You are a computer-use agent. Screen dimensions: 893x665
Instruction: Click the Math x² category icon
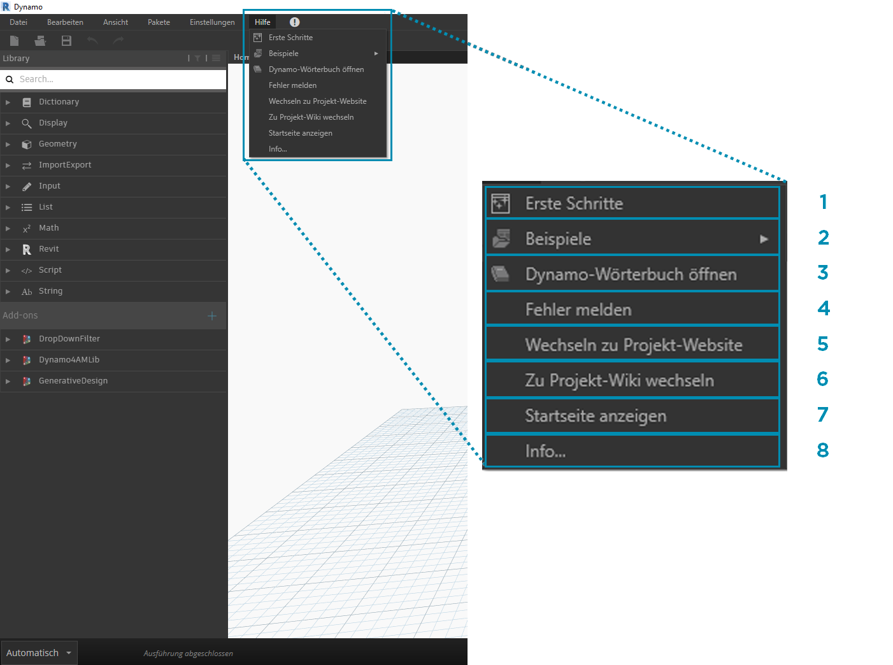(x=27, y=228)
